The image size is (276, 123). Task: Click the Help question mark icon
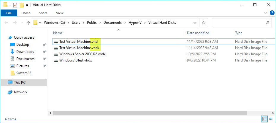(272, 13)
